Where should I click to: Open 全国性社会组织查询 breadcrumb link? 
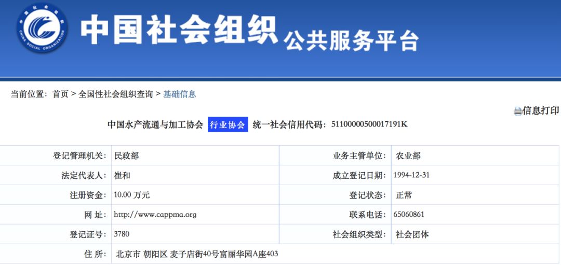(116, 94)
